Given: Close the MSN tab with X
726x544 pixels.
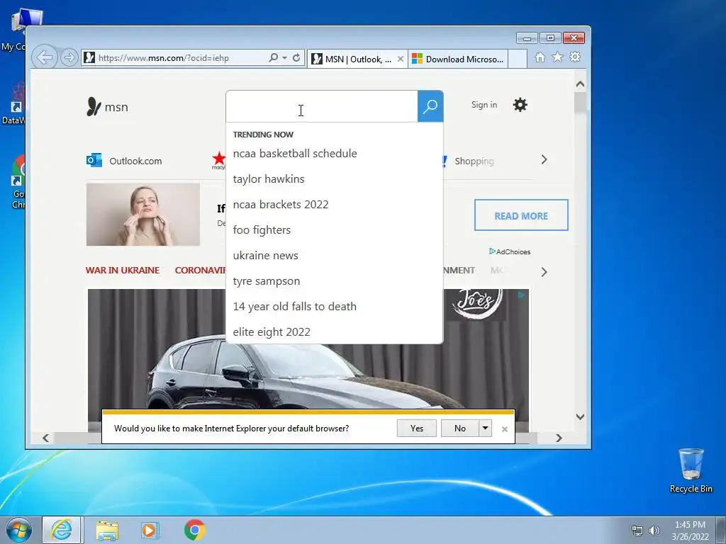Looking at the screenshot, I should tap(401, 59).
